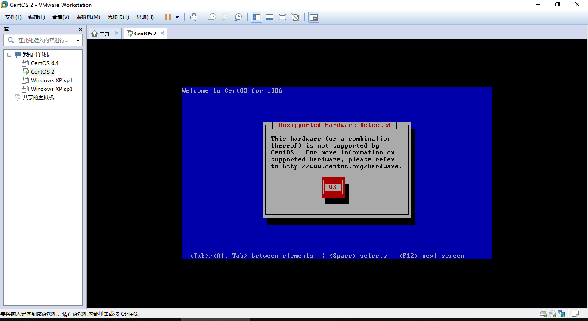Viewport: 588px width, 321px height.
Task: Open the 虚拟机(M) menu
Action: pyautogui.click(x=88, y=17)
